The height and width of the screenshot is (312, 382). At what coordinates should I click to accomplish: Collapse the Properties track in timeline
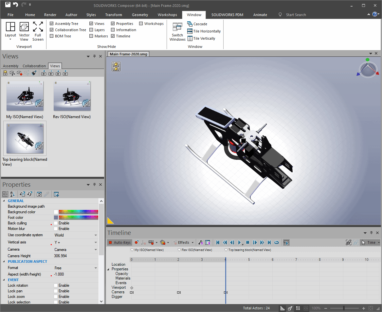pos(108,269)
